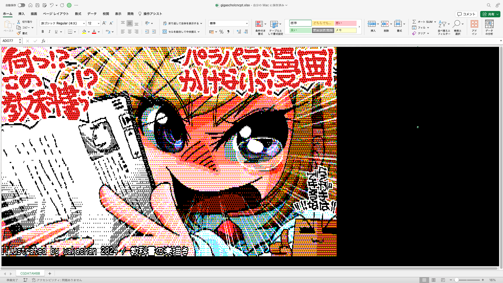The image size is (503, 283).
Task: Click the cell borders icon
Action: 70,32
